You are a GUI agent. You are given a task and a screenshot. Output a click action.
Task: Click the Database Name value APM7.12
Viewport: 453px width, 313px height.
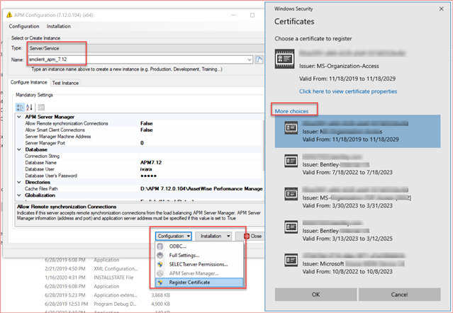[x=151, y=163]
